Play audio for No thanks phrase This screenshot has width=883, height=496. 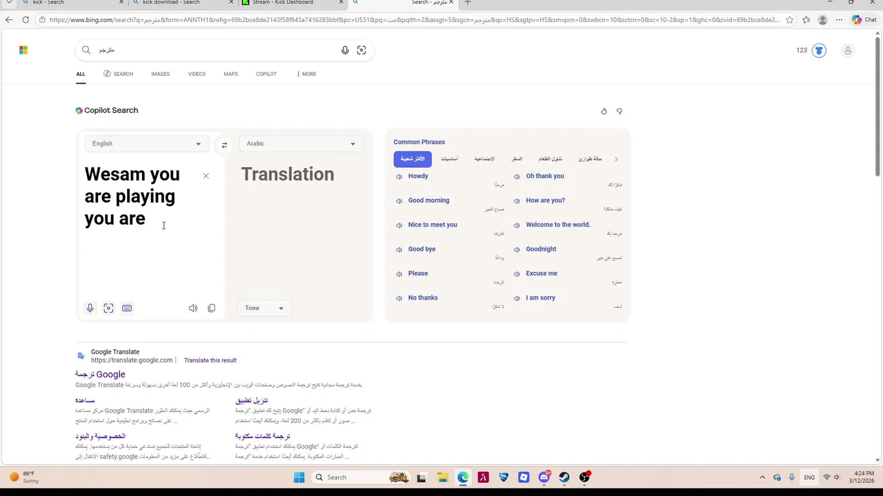399,298
